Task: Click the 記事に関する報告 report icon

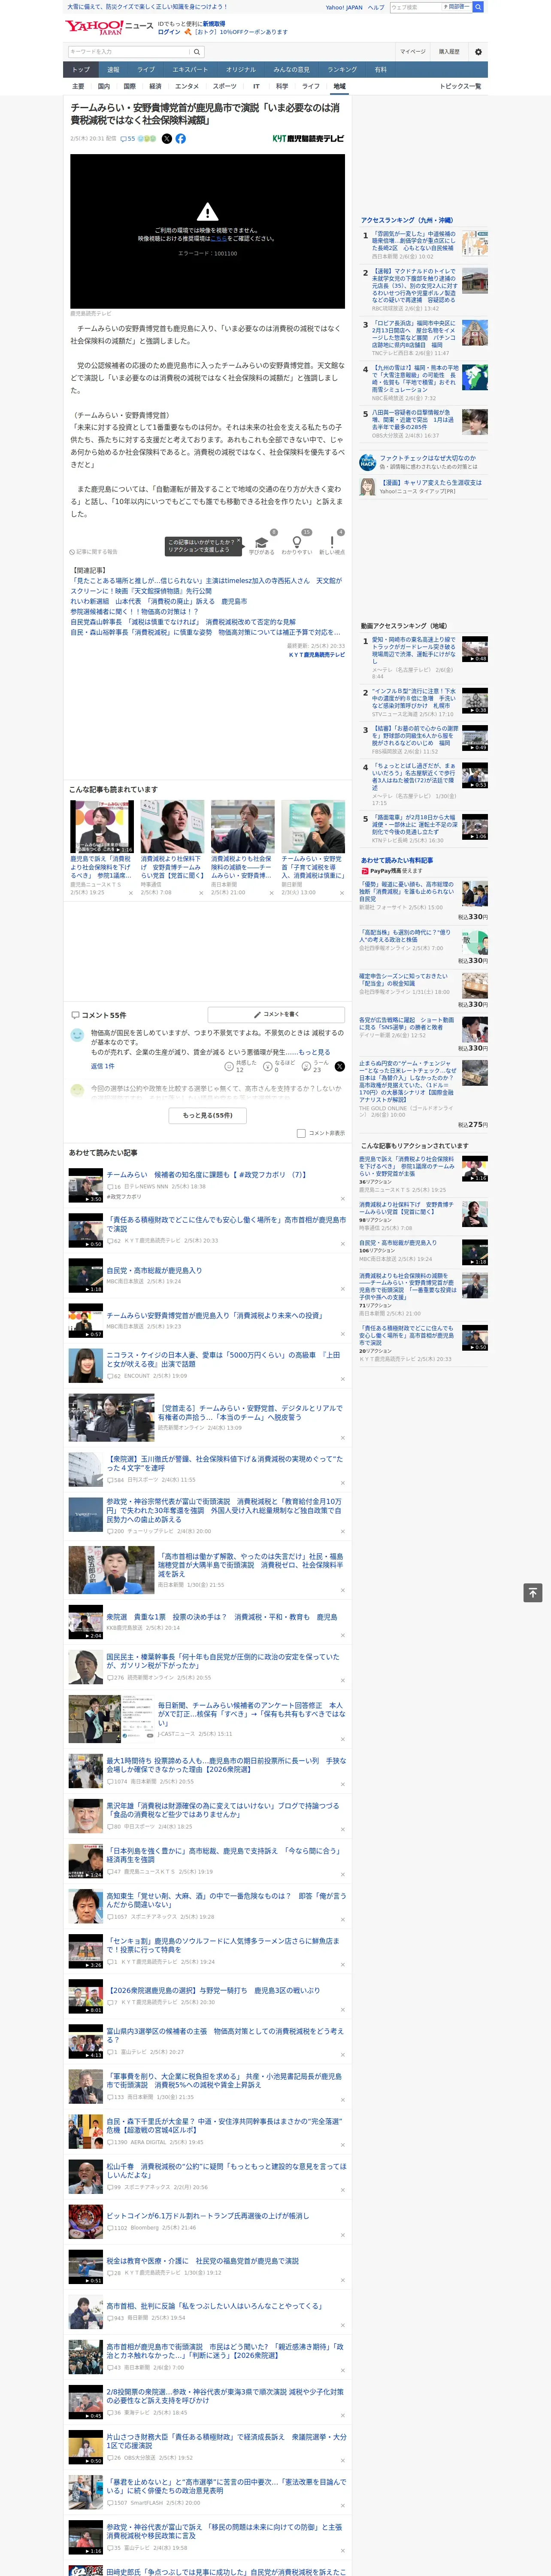Action: (x=72, y=552)
